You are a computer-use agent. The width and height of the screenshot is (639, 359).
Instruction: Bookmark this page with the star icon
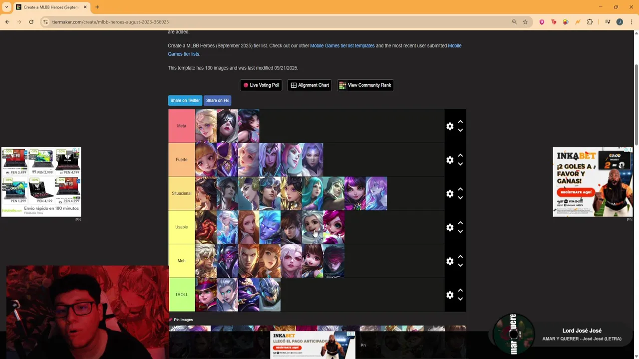[525, 22]
